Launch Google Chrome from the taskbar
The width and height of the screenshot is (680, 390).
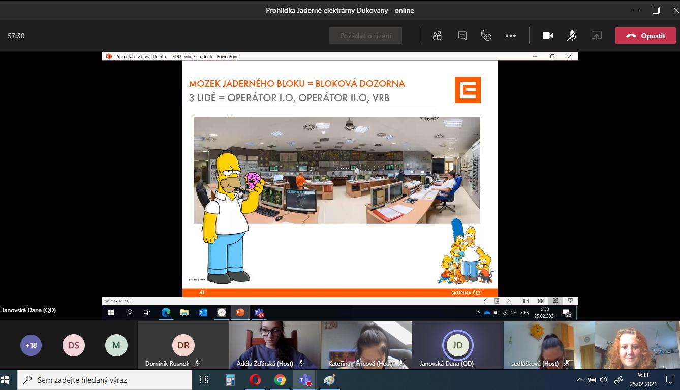[x=280, y=380]
